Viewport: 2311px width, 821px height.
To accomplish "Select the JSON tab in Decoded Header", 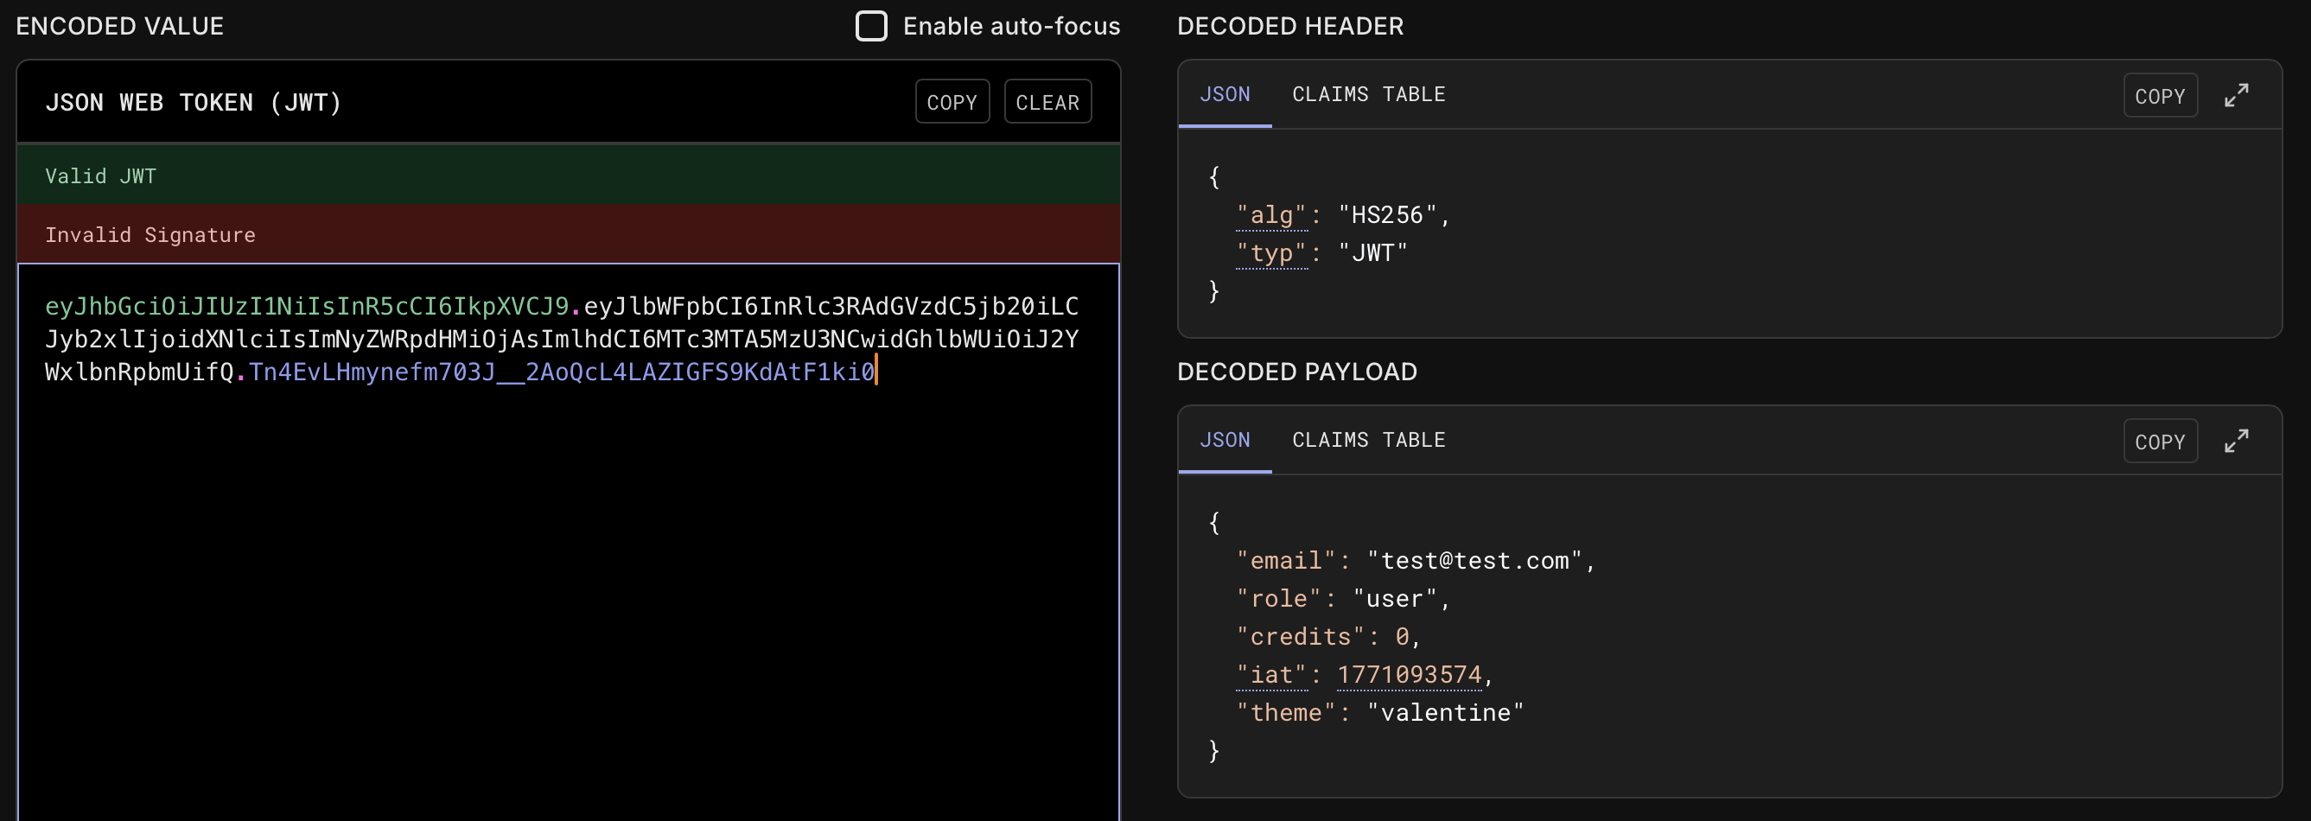I will (x=1224, y=94).
